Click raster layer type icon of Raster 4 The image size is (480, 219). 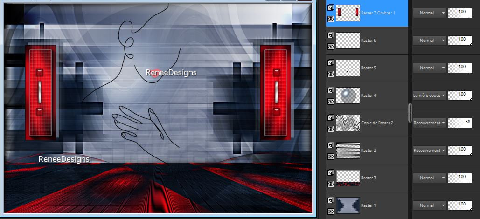click(x=330, y=90)
